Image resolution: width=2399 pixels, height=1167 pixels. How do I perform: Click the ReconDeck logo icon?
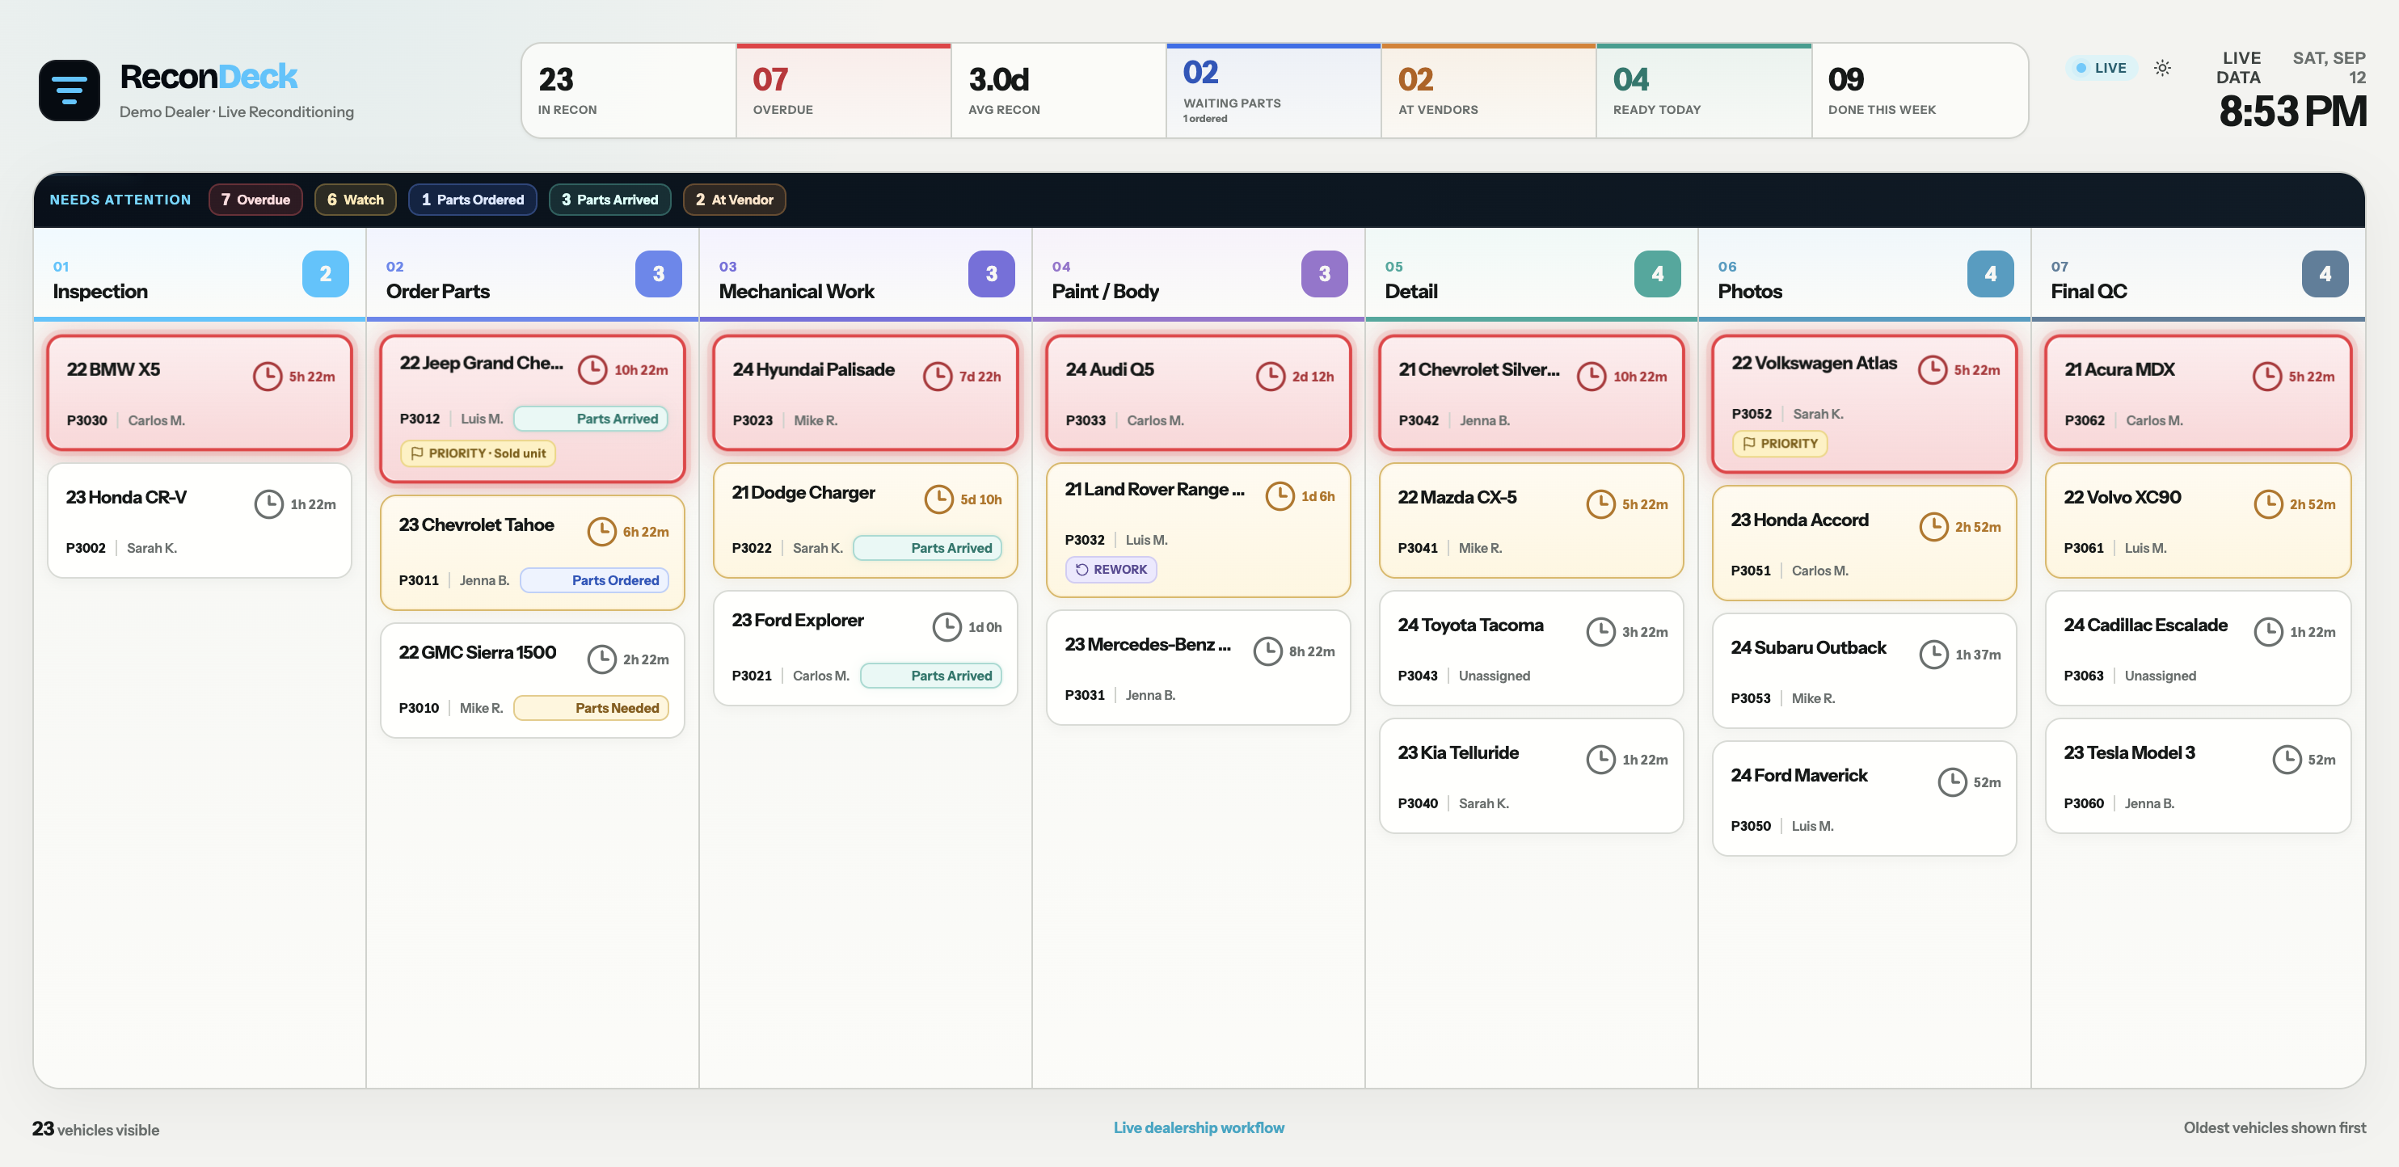69,91
